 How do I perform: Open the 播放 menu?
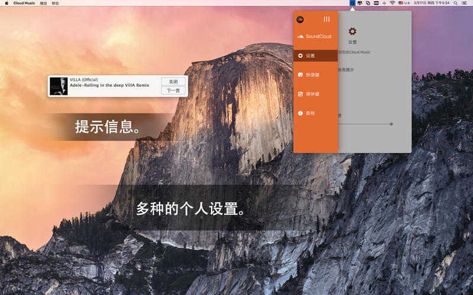point(43,3)
